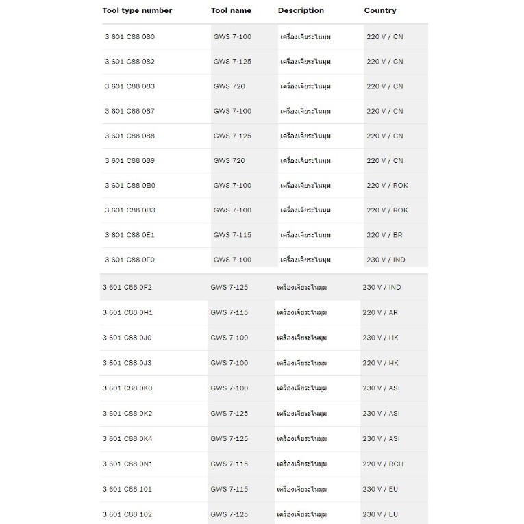Click the 'Country' column header

tap(380, 10)
